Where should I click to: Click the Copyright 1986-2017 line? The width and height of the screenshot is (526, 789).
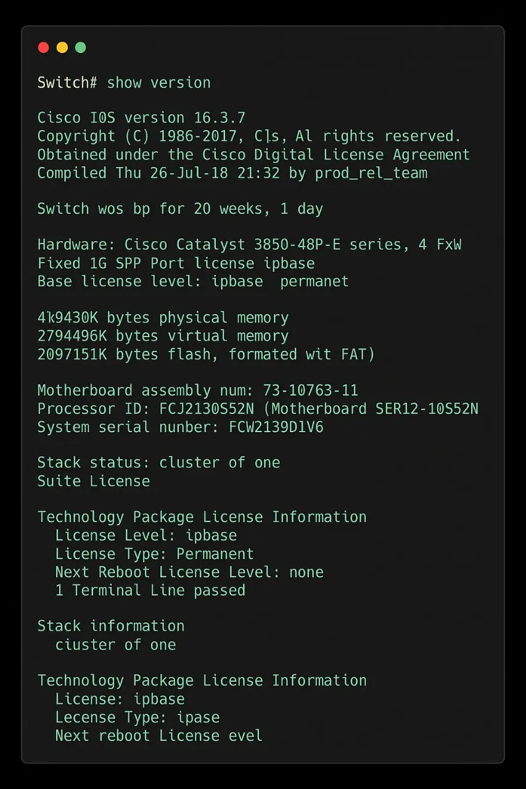tap(249, 136)
